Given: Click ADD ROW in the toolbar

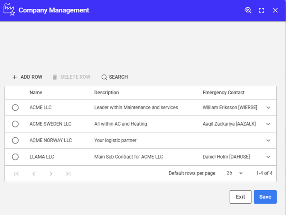Looking at the screenshot, I should coord(27,77).
